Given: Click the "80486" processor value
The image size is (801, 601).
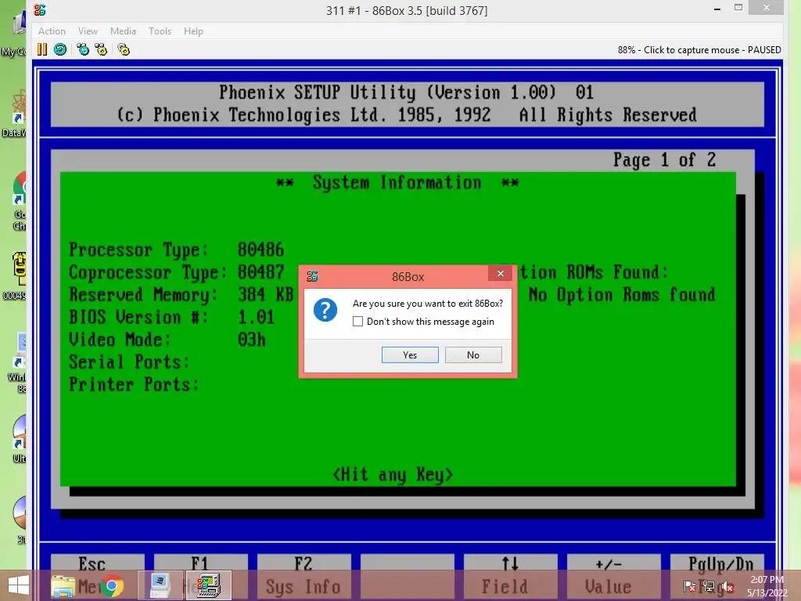Looking at the screenshot, I should pyautogui.click(x=260, y=250).
